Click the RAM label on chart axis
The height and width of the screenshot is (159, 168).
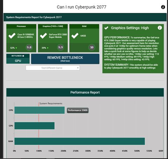click(x=10, y=141)
